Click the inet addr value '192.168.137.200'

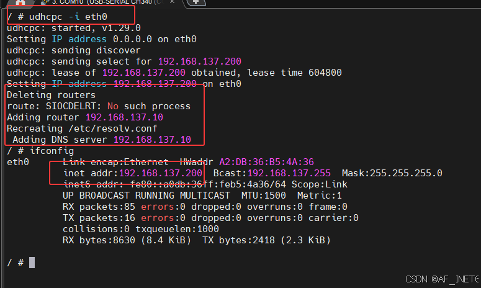(160, 173)
